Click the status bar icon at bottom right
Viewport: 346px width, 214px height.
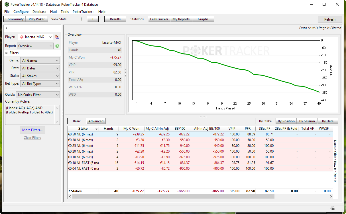333,208
